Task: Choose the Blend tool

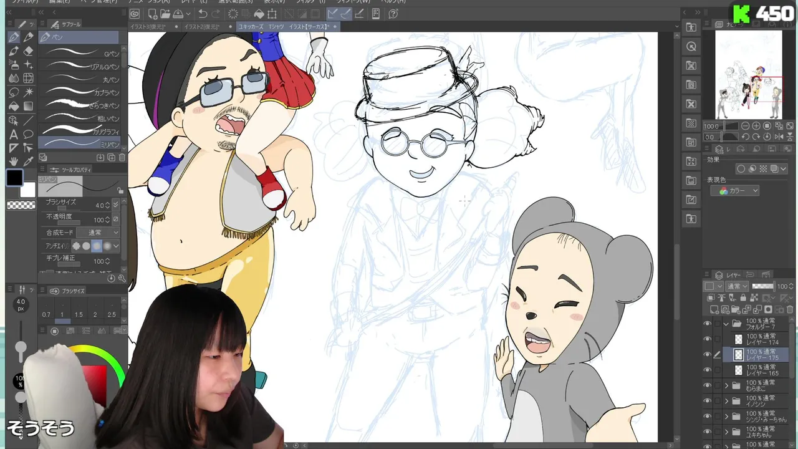Action: point(14,79)
